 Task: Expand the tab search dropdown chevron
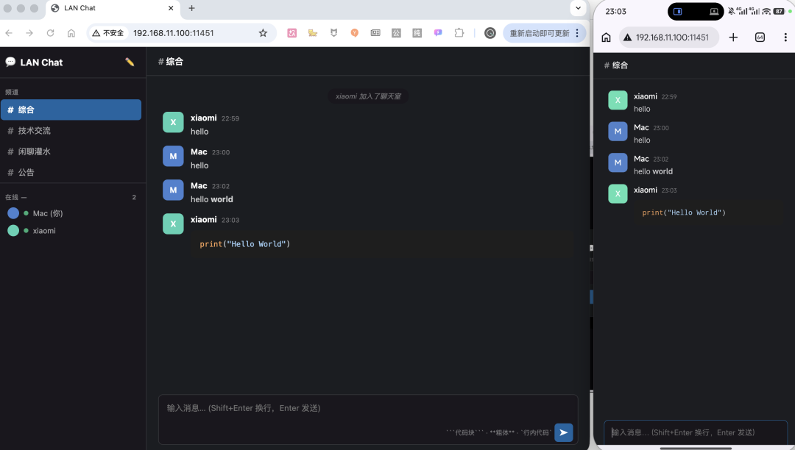578,8
